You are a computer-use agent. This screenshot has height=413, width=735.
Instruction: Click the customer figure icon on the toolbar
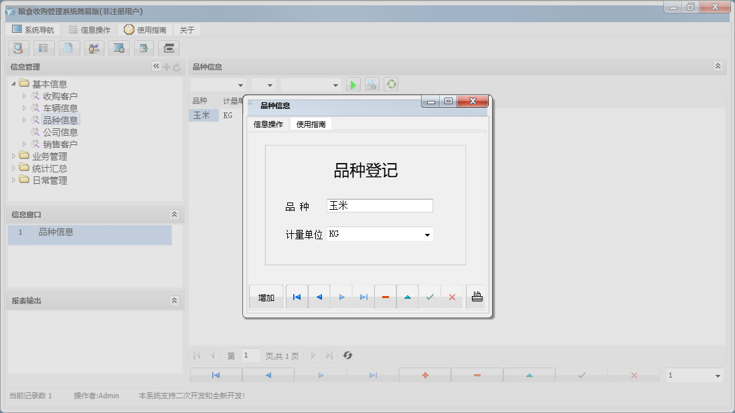94,48
